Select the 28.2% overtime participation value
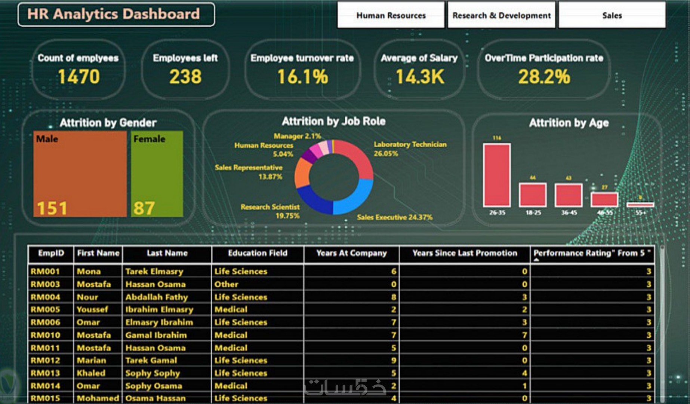690x404 pixels. pyautogui.click(x=544, y=77)
